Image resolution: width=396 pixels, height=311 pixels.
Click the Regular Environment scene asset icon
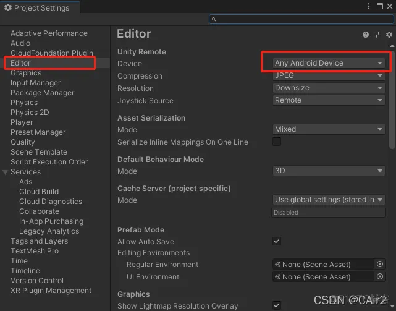(277, 265)
